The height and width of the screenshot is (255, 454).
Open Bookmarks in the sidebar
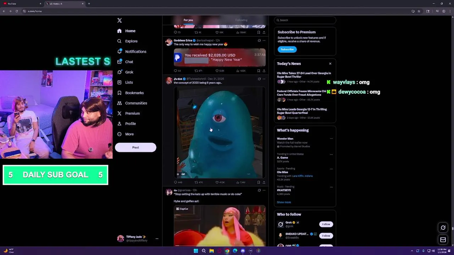point(131,93)
